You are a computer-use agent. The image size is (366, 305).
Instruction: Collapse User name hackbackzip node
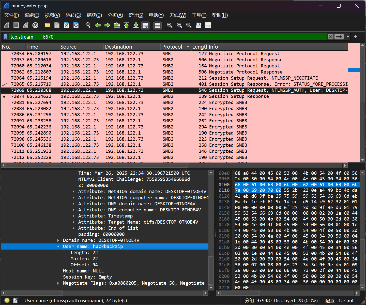[x=58, y=246]
